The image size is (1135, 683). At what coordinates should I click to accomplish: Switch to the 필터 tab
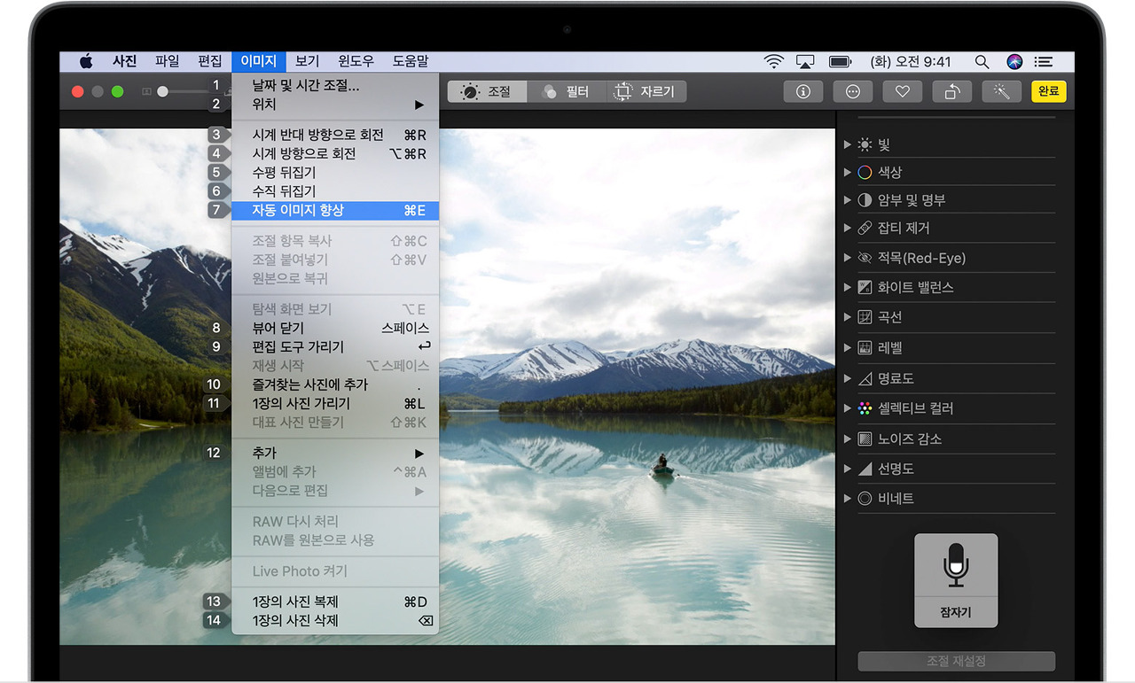[x=567, y=91]
